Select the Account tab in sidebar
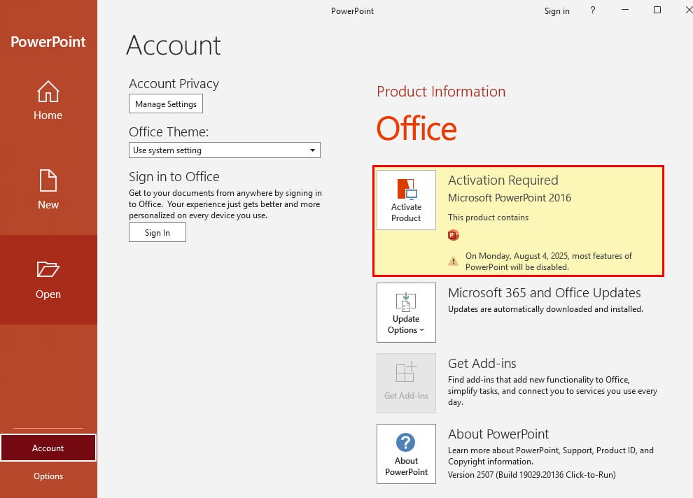The image size is (693, 498). coord(48,448)
